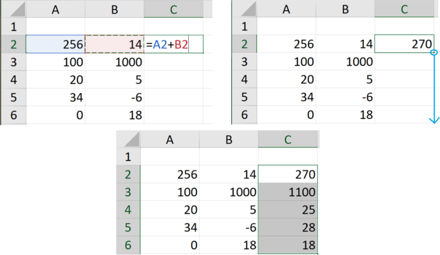Select column B header above dashed-border 14 cell
This screenshot has height=255, width=440.
[x=114, y=9]
